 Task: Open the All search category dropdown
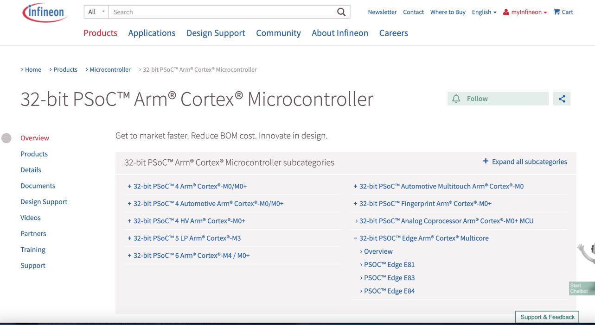(x=96, y=12)
